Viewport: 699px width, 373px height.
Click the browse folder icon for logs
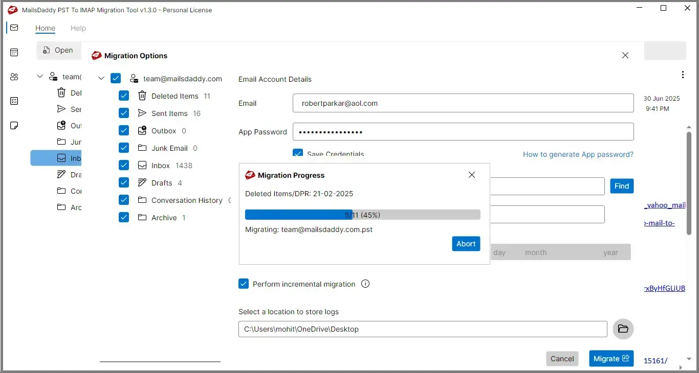(x=623, y=329)
